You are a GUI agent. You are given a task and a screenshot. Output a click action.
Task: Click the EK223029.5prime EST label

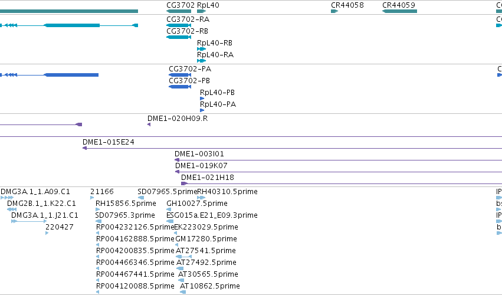[206, 227]
